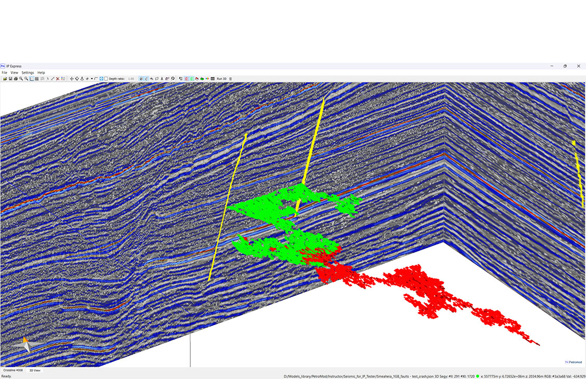Click the Save toolbar icon
586x379 pixels.
(x=11, y=78)
